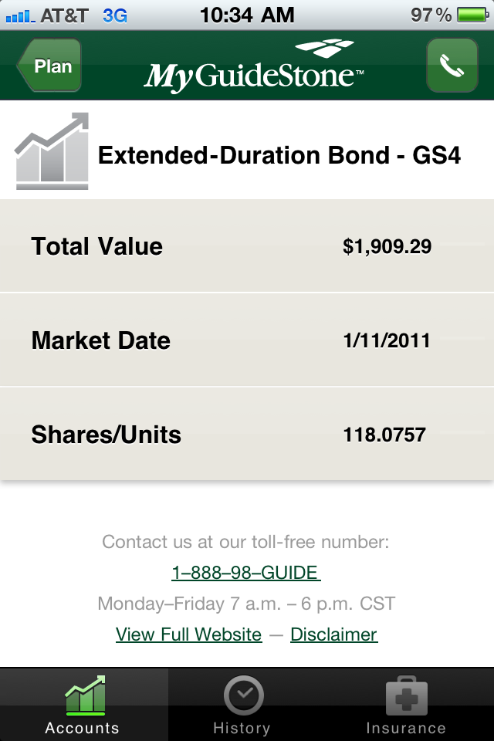Open the Disclaimer link

(x=333, y=634)
